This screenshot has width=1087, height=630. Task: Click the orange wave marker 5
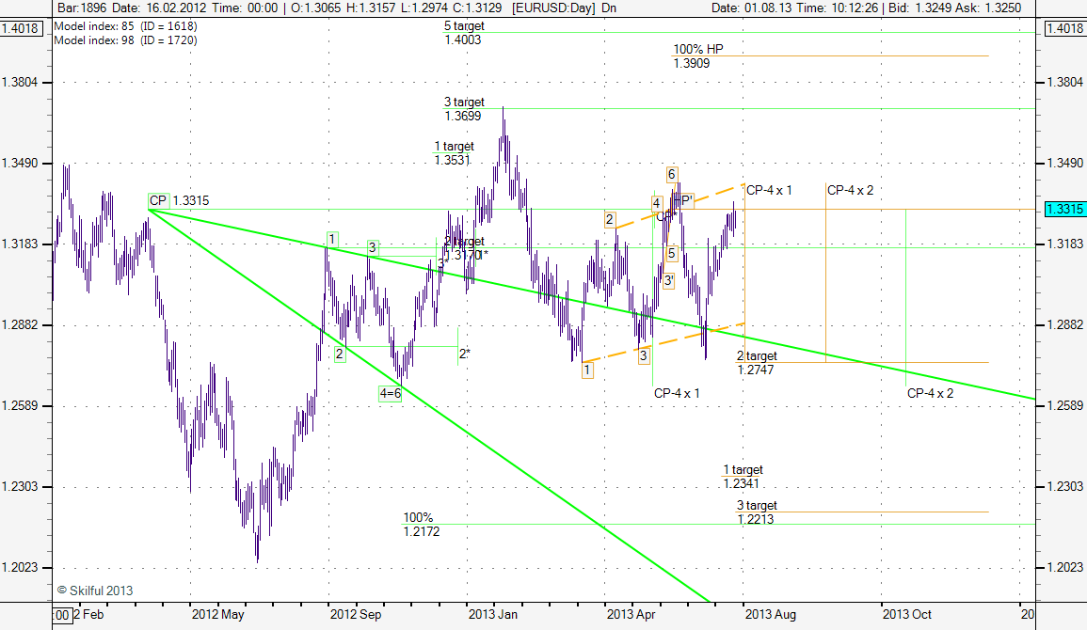pyautogui.click(x=671, y=254)
